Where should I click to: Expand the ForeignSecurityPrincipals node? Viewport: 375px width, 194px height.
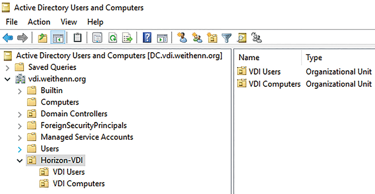point(20,126)
